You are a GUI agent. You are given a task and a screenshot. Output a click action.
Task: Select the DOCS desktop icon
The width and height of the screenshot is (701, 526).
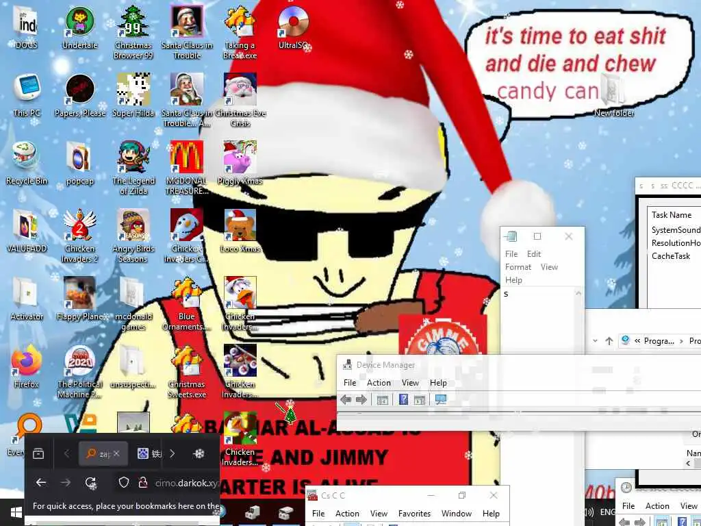[27, 28]
